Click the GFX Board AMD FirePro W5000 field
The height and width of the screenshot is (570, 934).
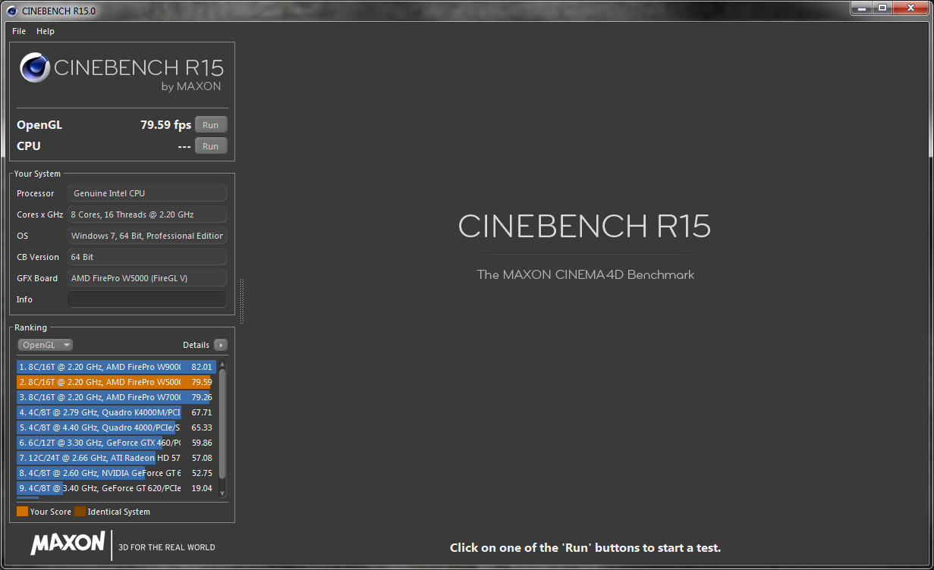click(x=147, y=278)
